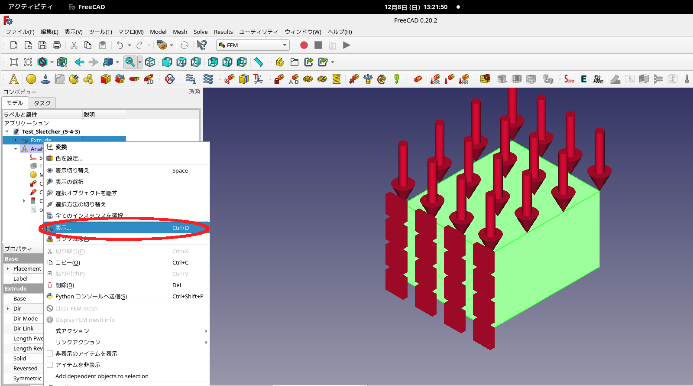Click 変換 in the context menu
693x386 pixels.
pyautogui.click(x=126, y=147)
